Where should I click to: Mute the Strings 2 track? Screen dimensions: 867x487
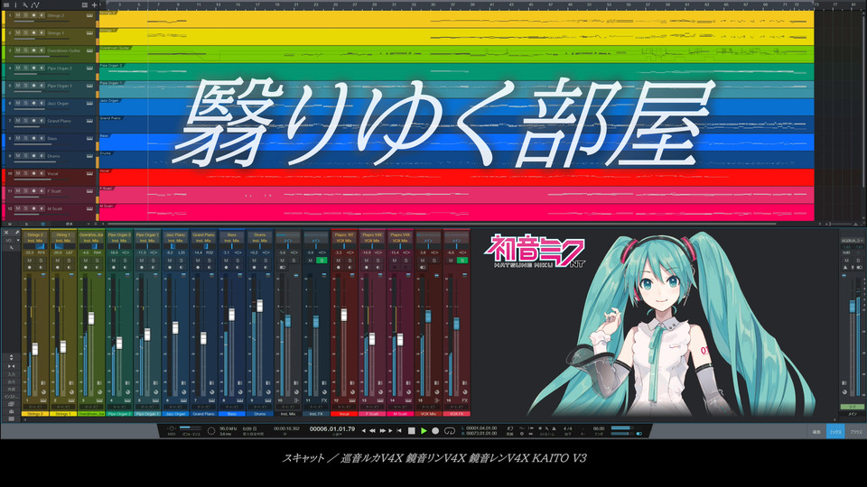[18, 15]
